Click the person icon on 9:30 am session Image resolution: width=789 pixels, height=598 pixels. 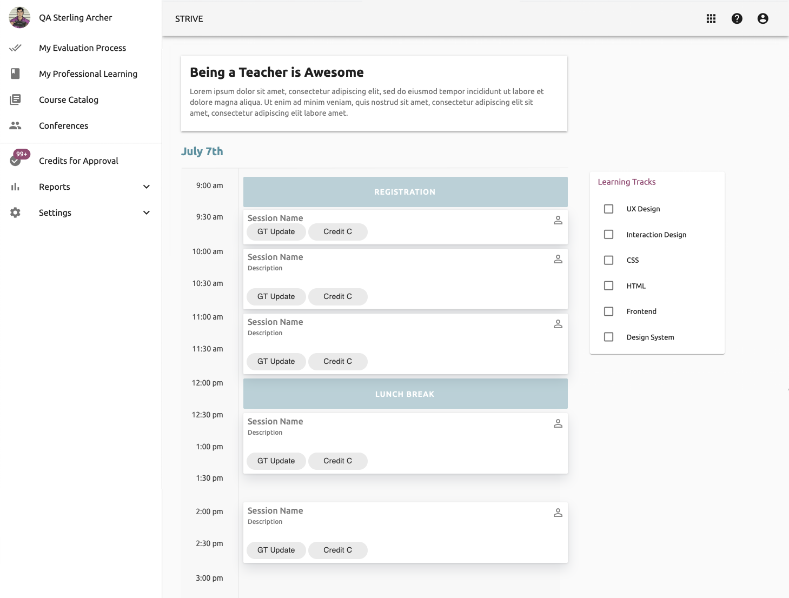point(558,220)
